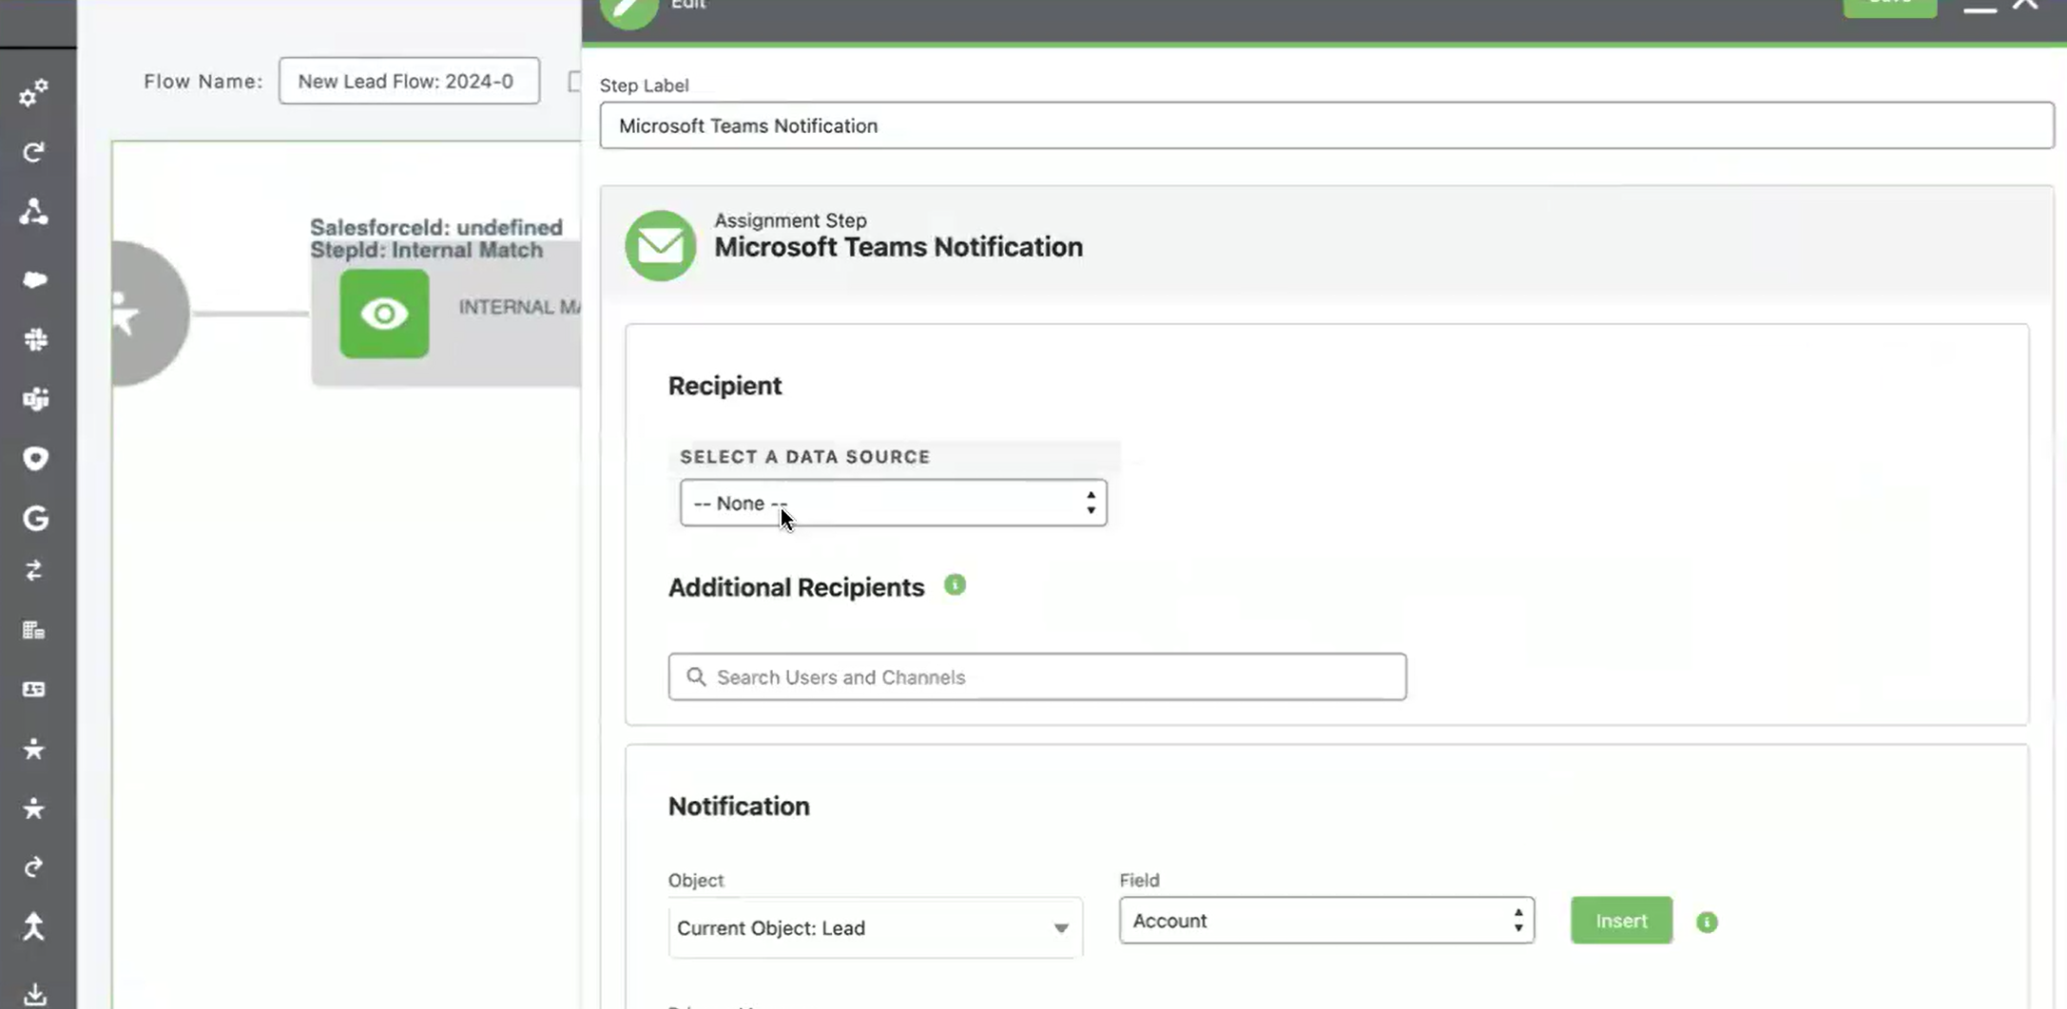Click the gray circle start node on canvas
This screenshot has width=2067, height=1009.
tap(150, 314)
